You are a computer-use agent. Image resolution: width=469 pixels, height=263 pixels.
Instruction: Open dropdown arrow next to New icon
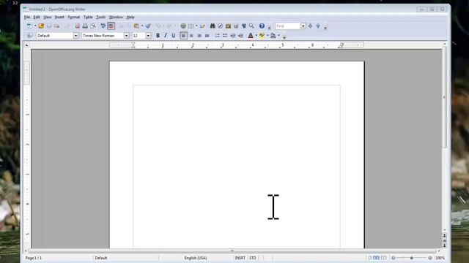click(35, 26)
